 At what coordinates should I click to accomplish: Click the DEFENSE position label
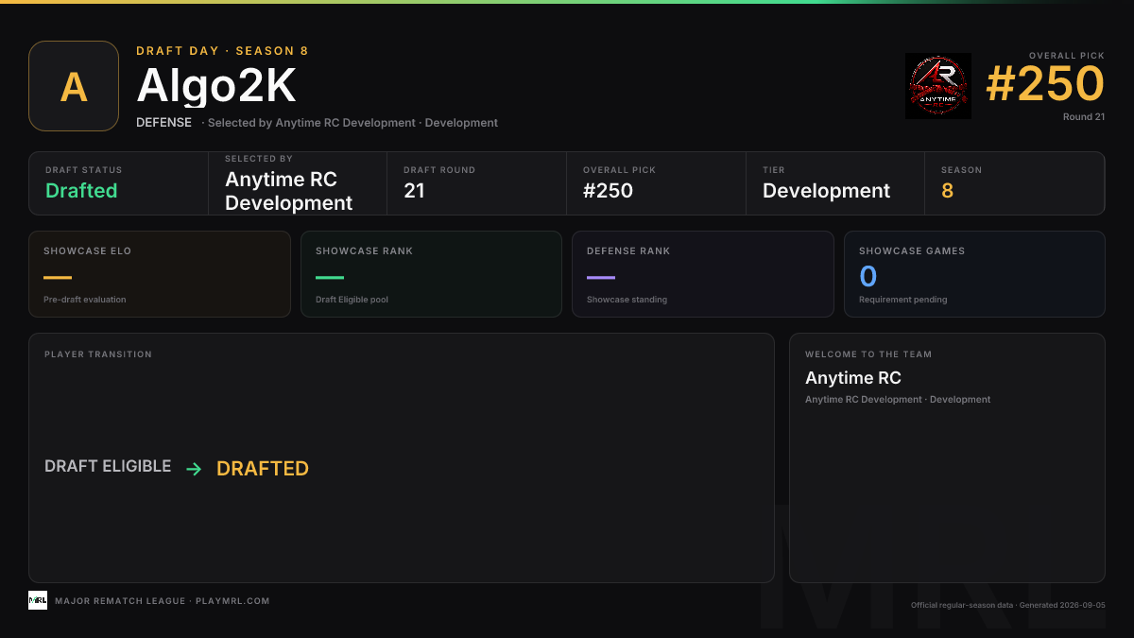pyautogui.click(x=163, y=123)
